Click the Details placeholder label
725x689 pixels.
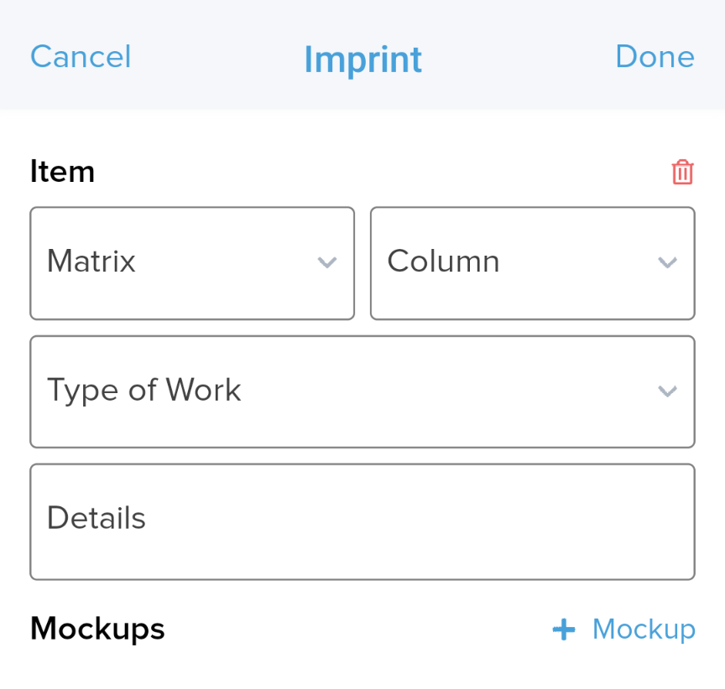(96, 518)
